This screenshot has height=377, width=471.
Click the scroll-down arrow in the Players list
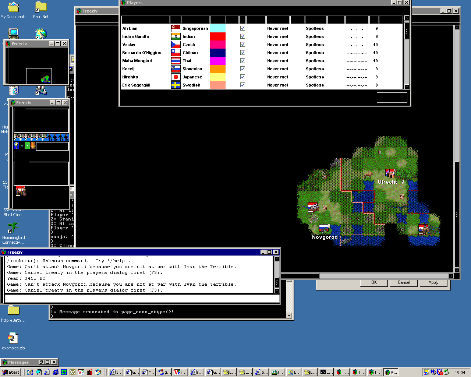[x=407, y=87]
